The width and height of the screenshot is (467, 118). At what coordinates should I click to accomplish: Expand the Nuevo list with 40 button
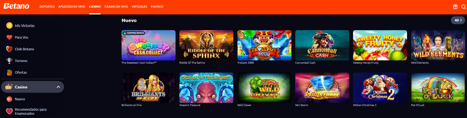click(458, 20)
